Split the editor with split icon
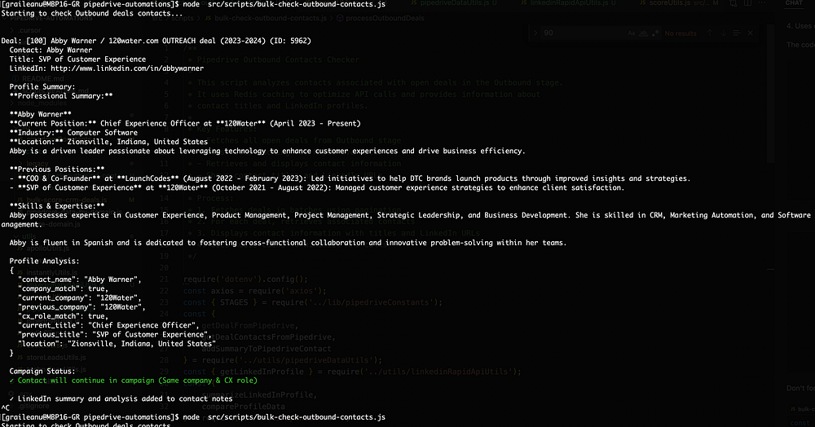This screenshot has height=427, width=815. 747,3
